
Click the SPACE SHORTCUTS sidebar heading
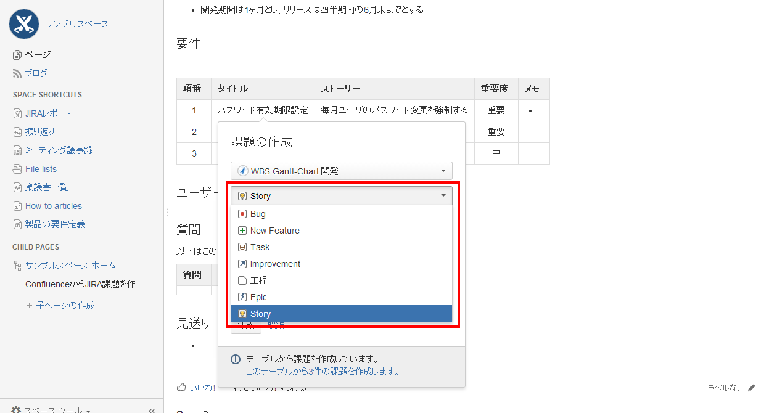(x=47, y=95)
